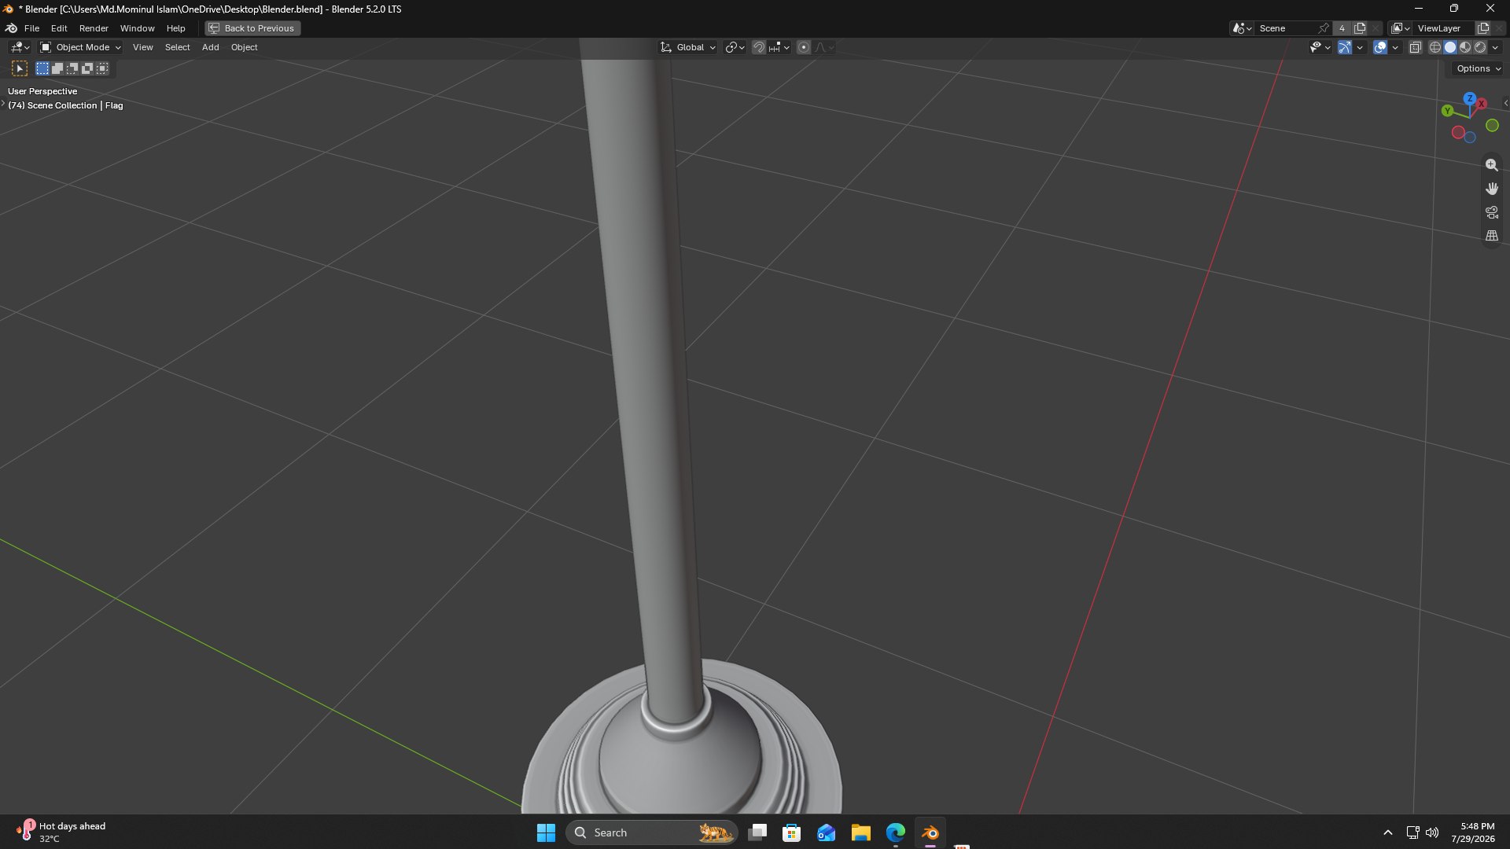1510x849 pixels.
Task: Open the Edit menu
Action: coord(59,28)
